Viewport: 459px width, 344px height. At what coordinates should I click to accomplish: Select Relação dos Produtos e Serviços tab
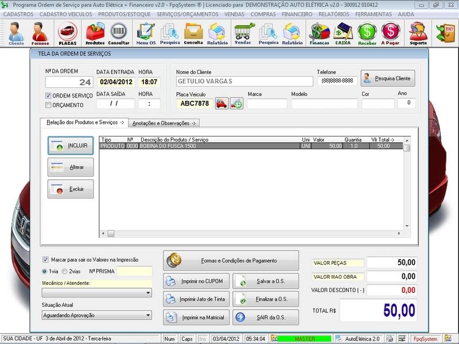tap(84, 122)
